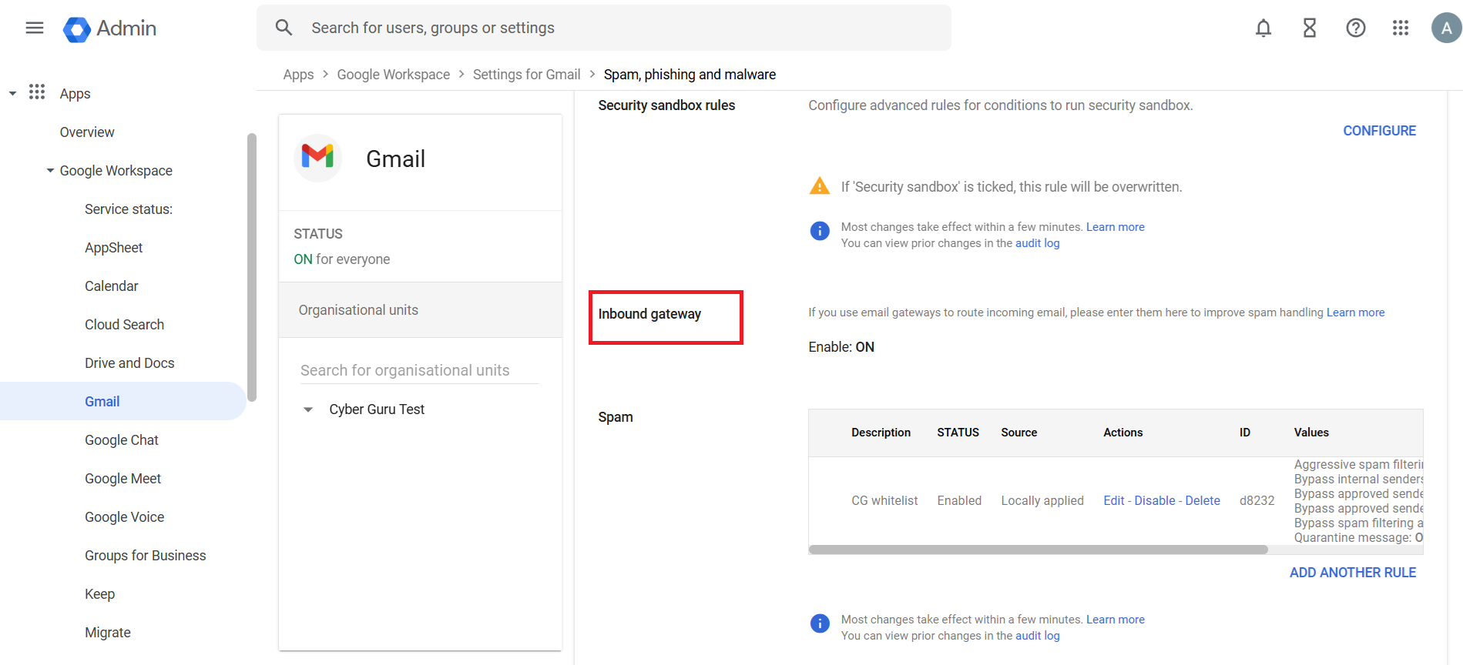Click the orange warning triangle icon
Screen dimensions: 1463x665
(820, 186)
